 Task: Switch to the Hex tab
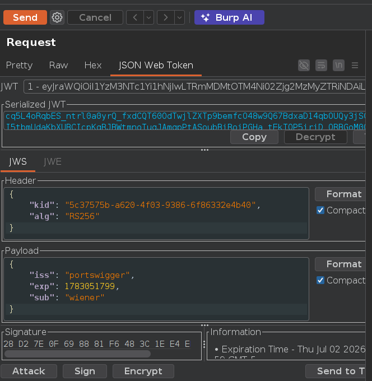pyautogui.click(x=93, y=65)
